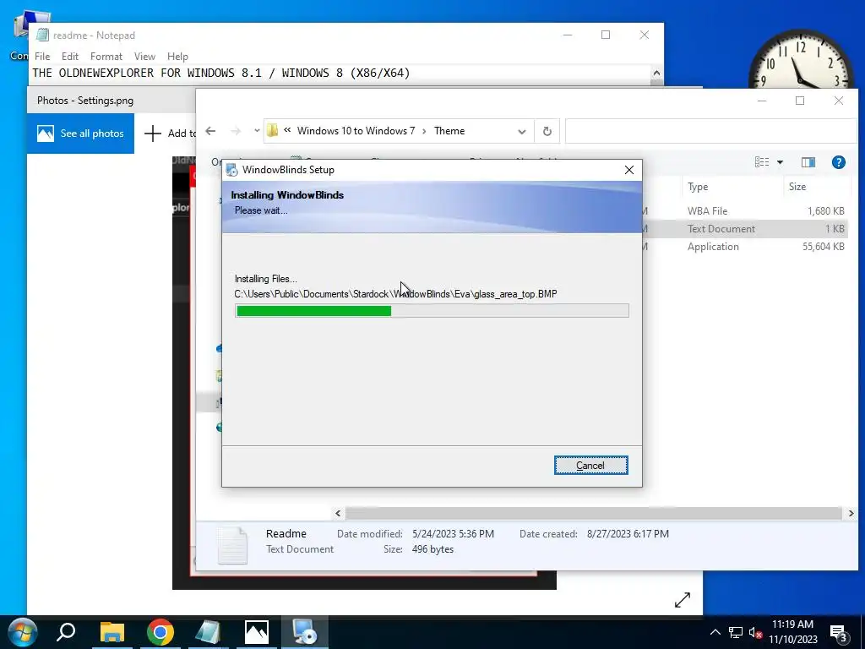Open Notepad File menu
865x649 pixels.
[x=42, y=57]
